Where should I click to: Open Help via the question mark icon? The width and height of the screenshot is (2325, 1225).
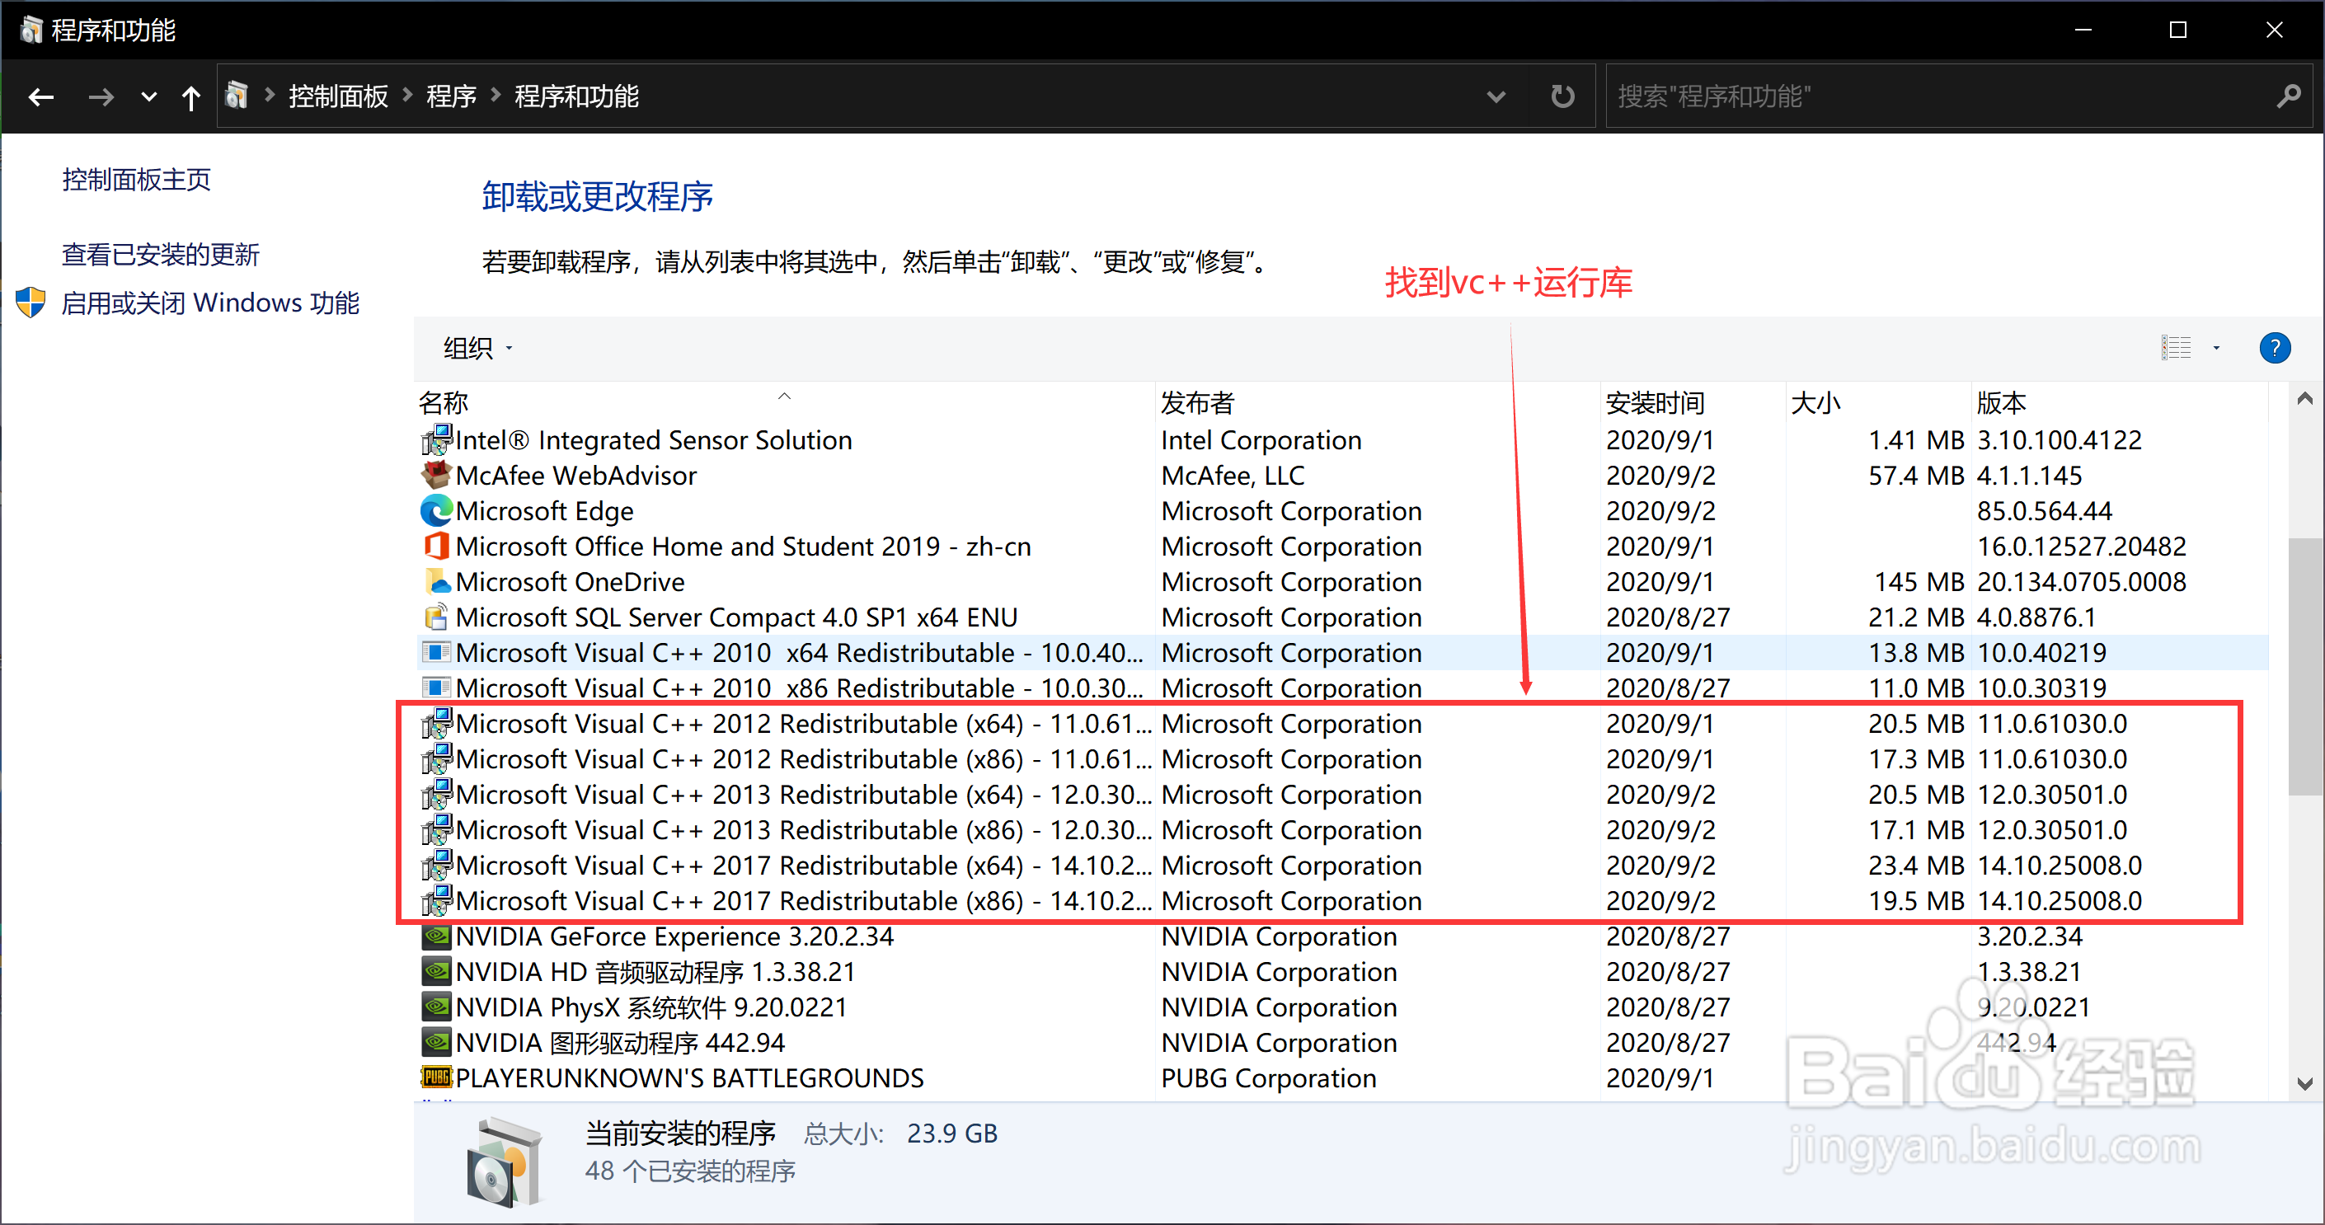pyautogui.click(x=2276, y=348)
